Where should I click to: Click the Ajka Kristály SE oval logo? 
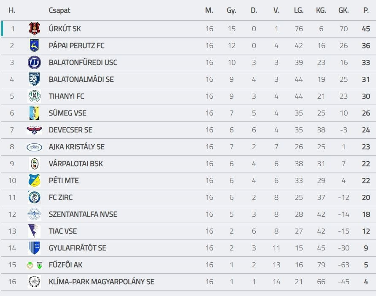(34, 147)
